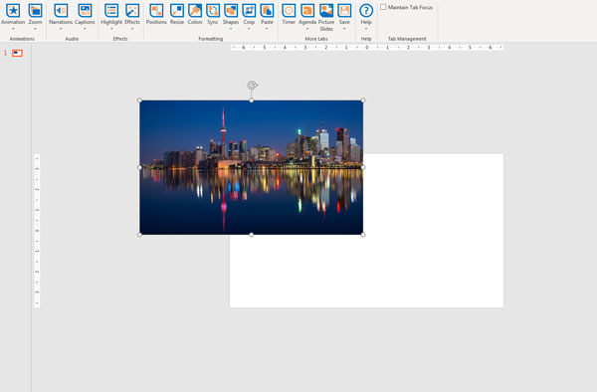The image size is (597, 392).
Task: Open the Effects icon
Action: pos(132,10)
